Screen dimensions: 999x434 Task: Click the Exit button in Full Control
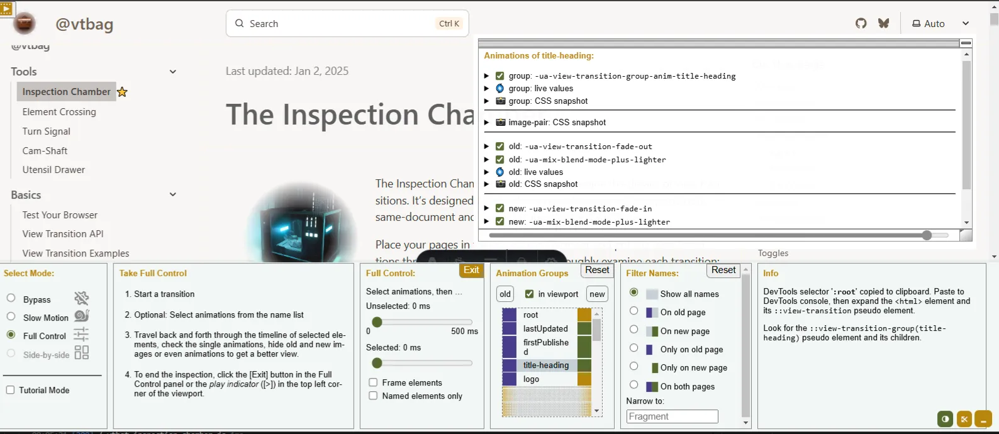pos(471,270)
